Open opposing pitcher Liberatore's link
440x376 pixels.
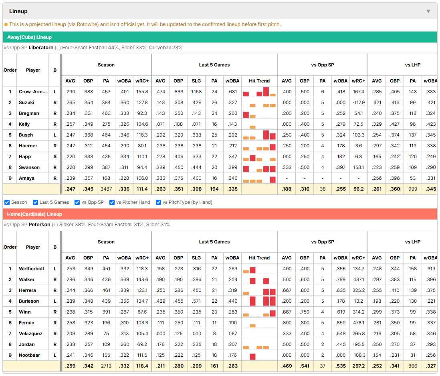41,48
